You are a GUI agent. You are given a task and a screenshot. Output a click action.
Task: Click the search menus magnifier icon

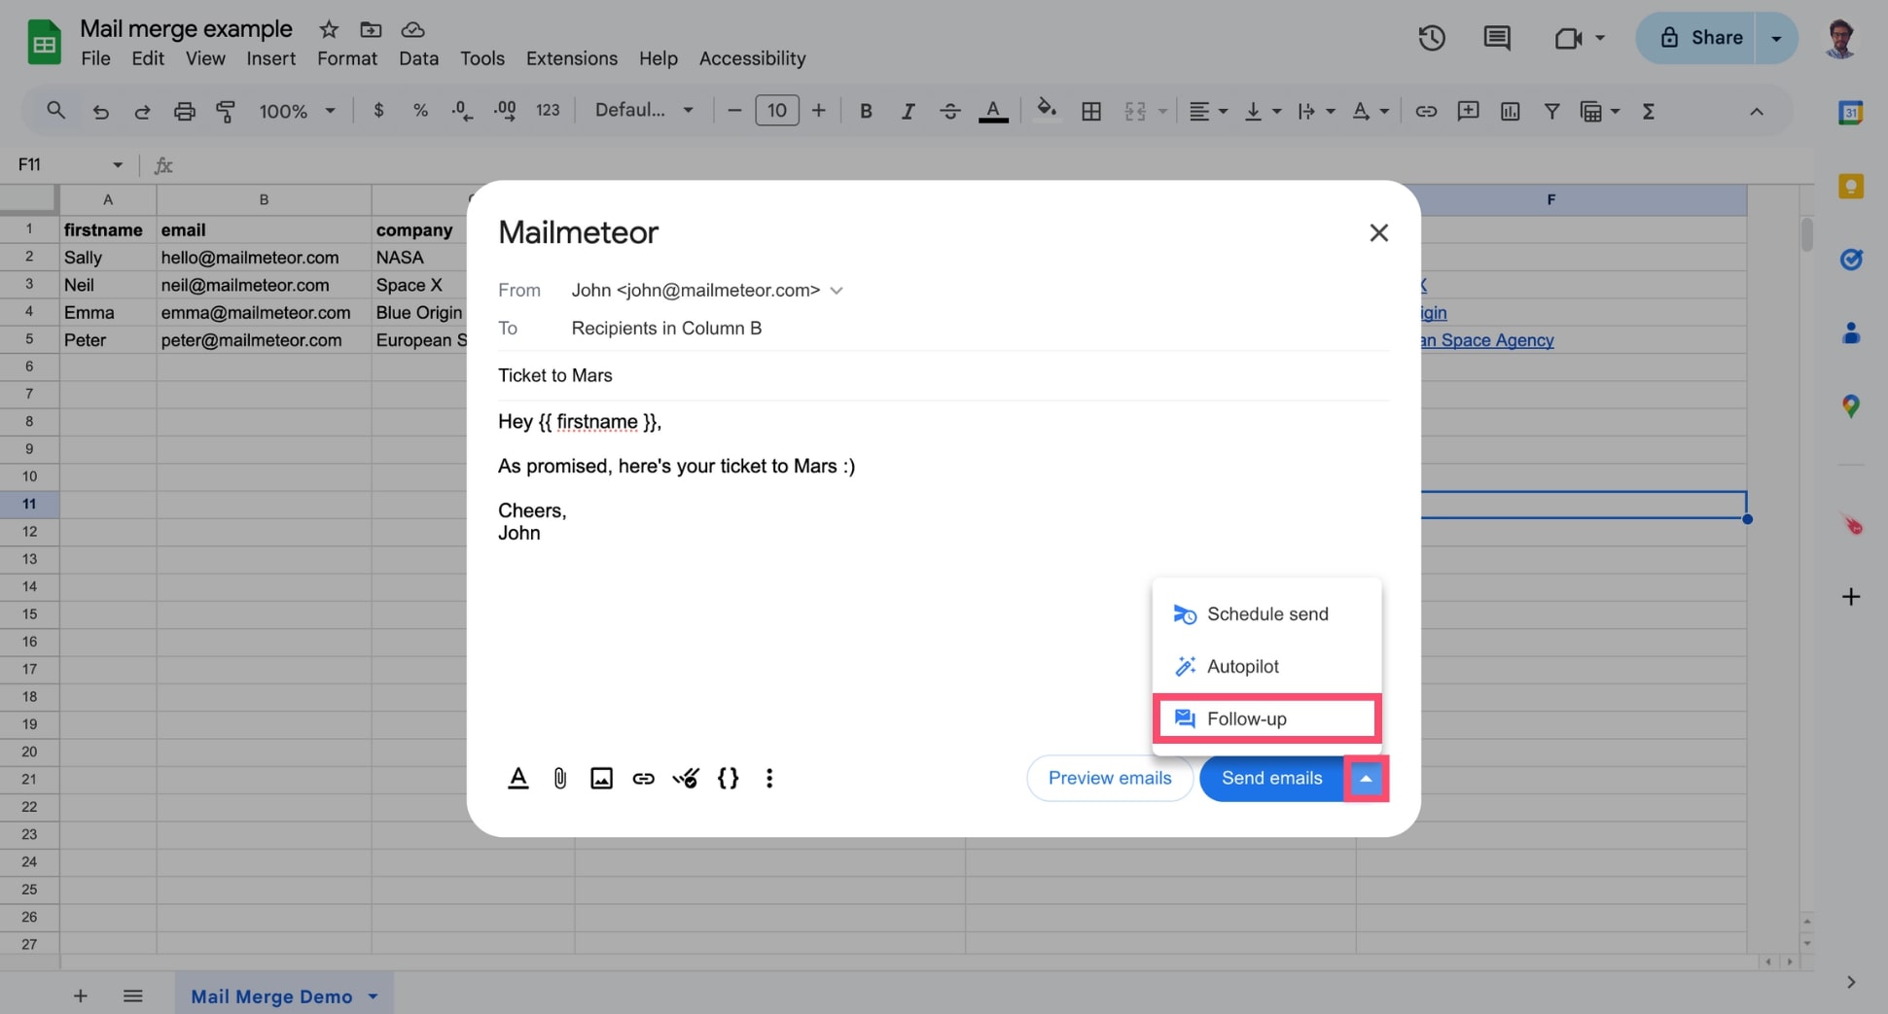[55, 111]
